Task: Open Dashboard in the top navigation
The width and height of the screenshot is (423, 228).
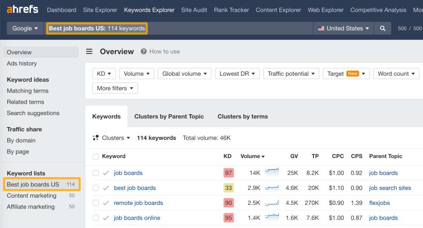Action: 62,10
